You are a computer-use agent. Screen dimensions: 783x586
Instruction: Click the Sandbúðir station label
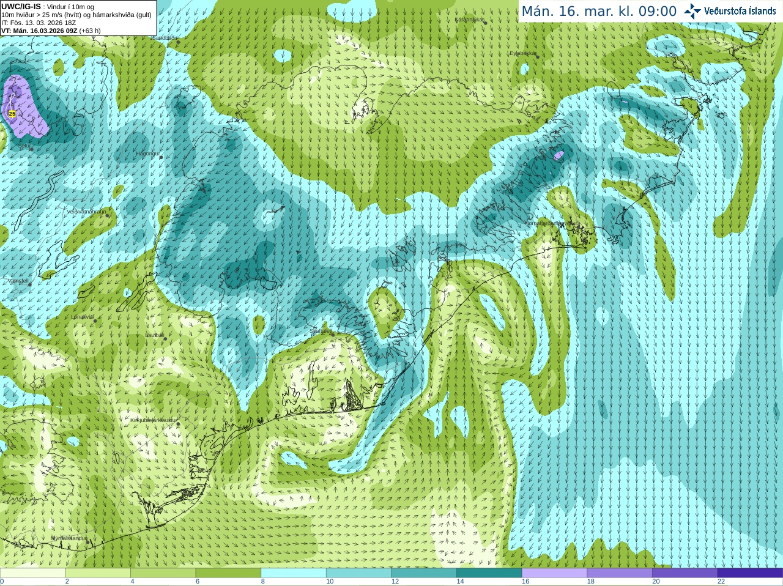tap(163, 37)
